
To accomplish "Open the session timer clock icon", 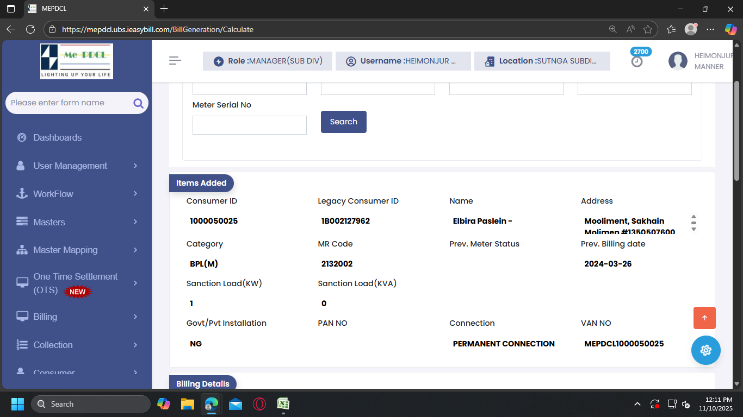I will [x=637, y=62].
